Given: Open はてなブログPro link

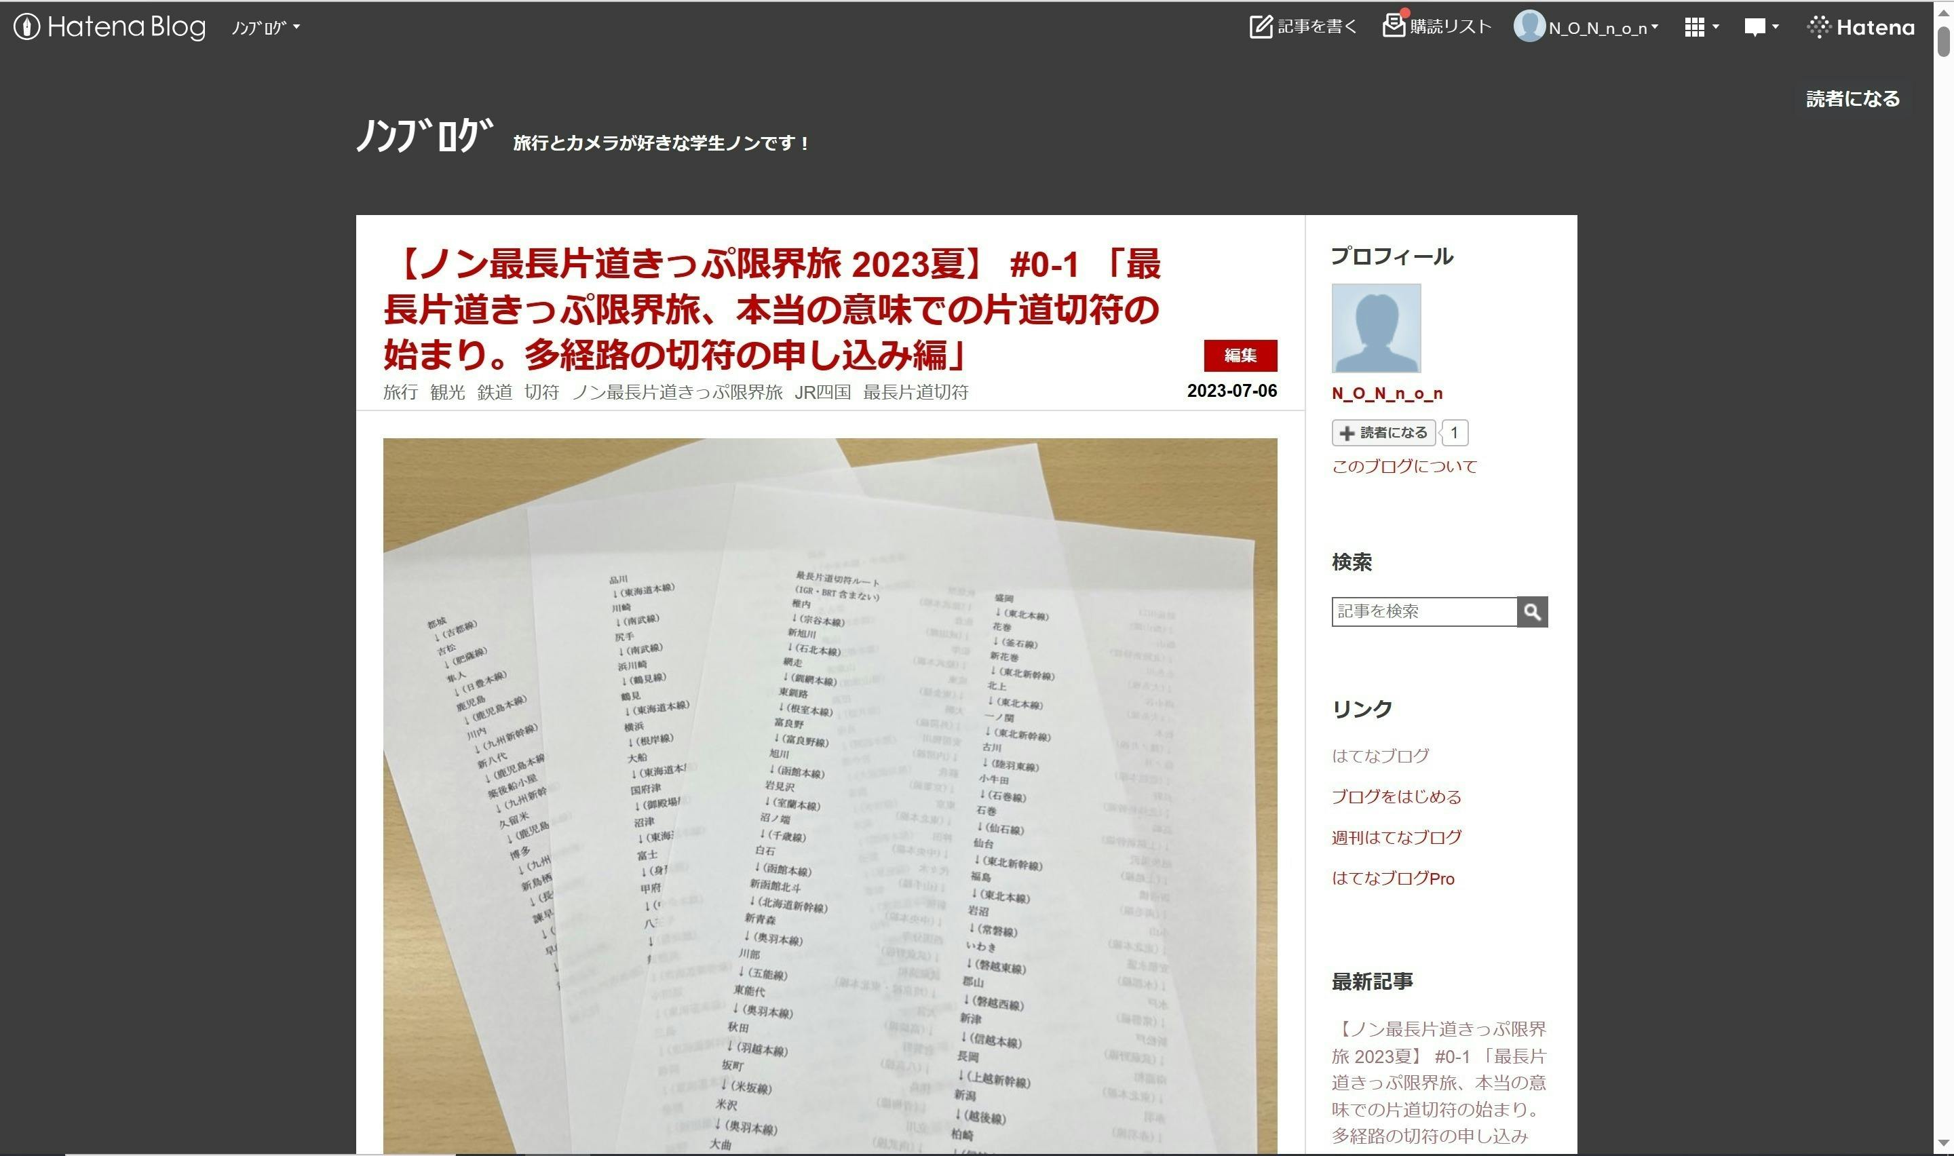Looking at the screenshot, I should coord(1392,879).
